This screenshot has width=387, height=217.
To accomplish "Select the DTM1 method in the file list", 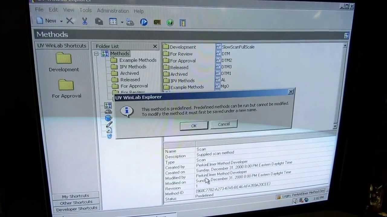I will click(226, 73).
